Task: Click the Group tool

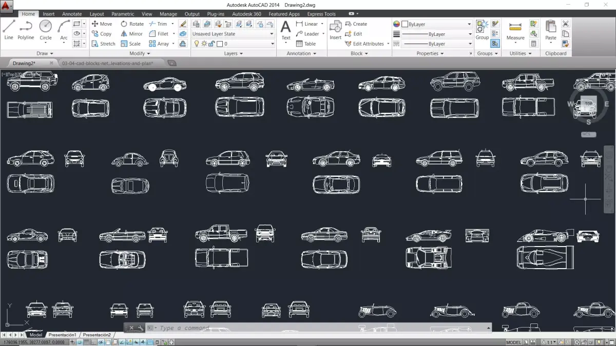Action: point(482,30)
